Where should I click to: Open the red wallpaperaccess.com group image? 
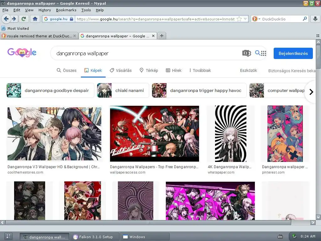pyautogui.click(x=154, y=134)
